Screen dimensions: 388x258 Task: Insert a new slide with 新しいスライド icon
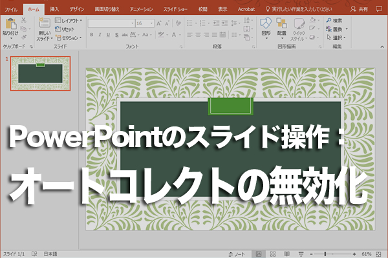[43, 25]
